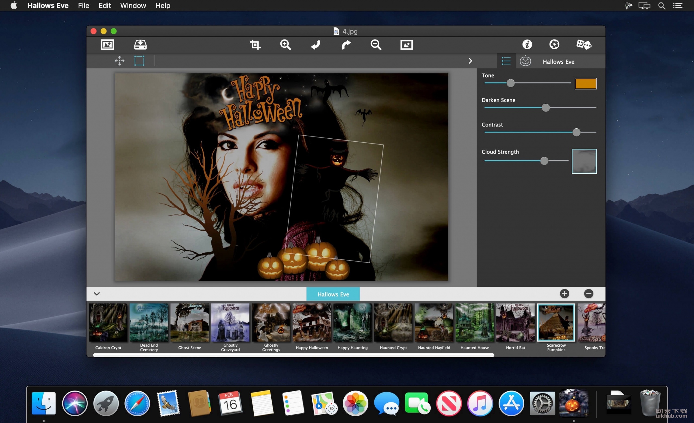
Task: Open the Apple menu
Action: tap(14, 5)
